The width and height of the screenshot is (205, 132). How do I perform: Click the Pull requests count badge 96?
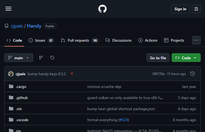point(95,40)
